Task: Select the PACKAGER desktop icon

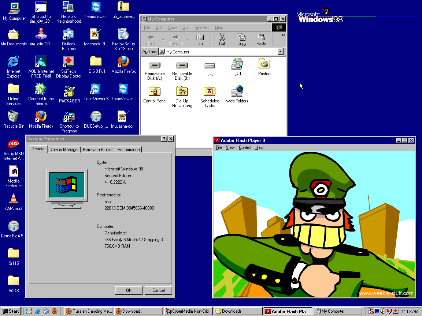Action: (70, 94)
